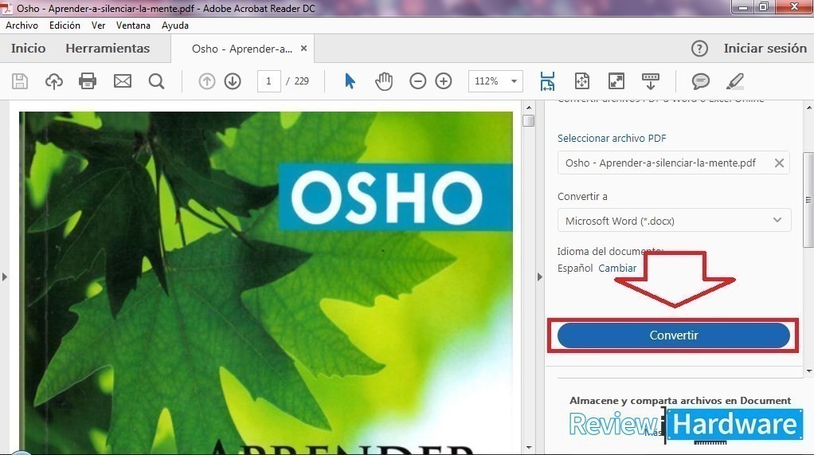Close the Osho document tab
The height and width of the screenshot is (455, 814).
click(303, 49)
